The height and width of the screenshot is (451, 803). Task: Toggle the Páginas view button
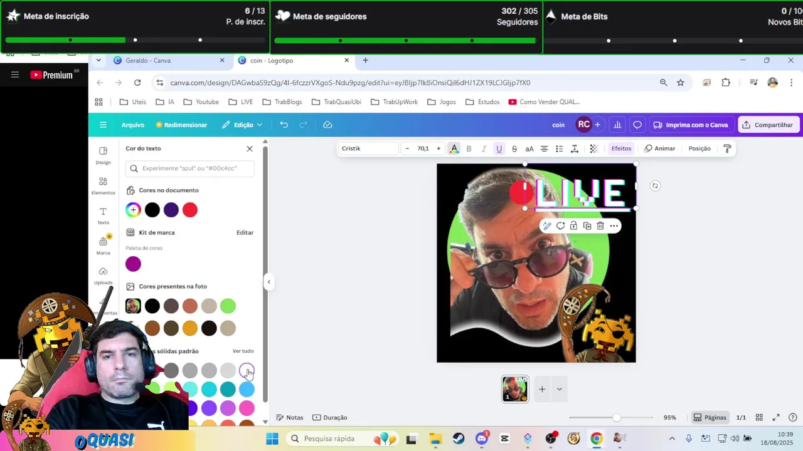710,417
